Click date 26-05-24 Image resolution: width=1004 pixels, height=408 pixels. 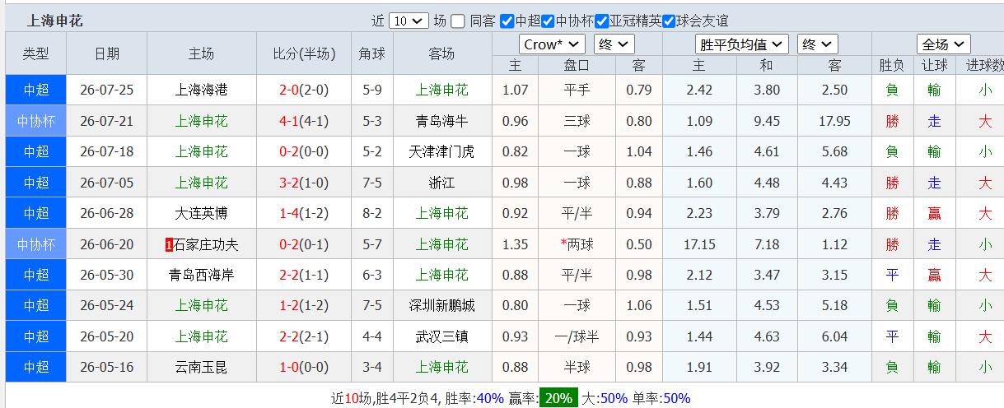point(106,305)
